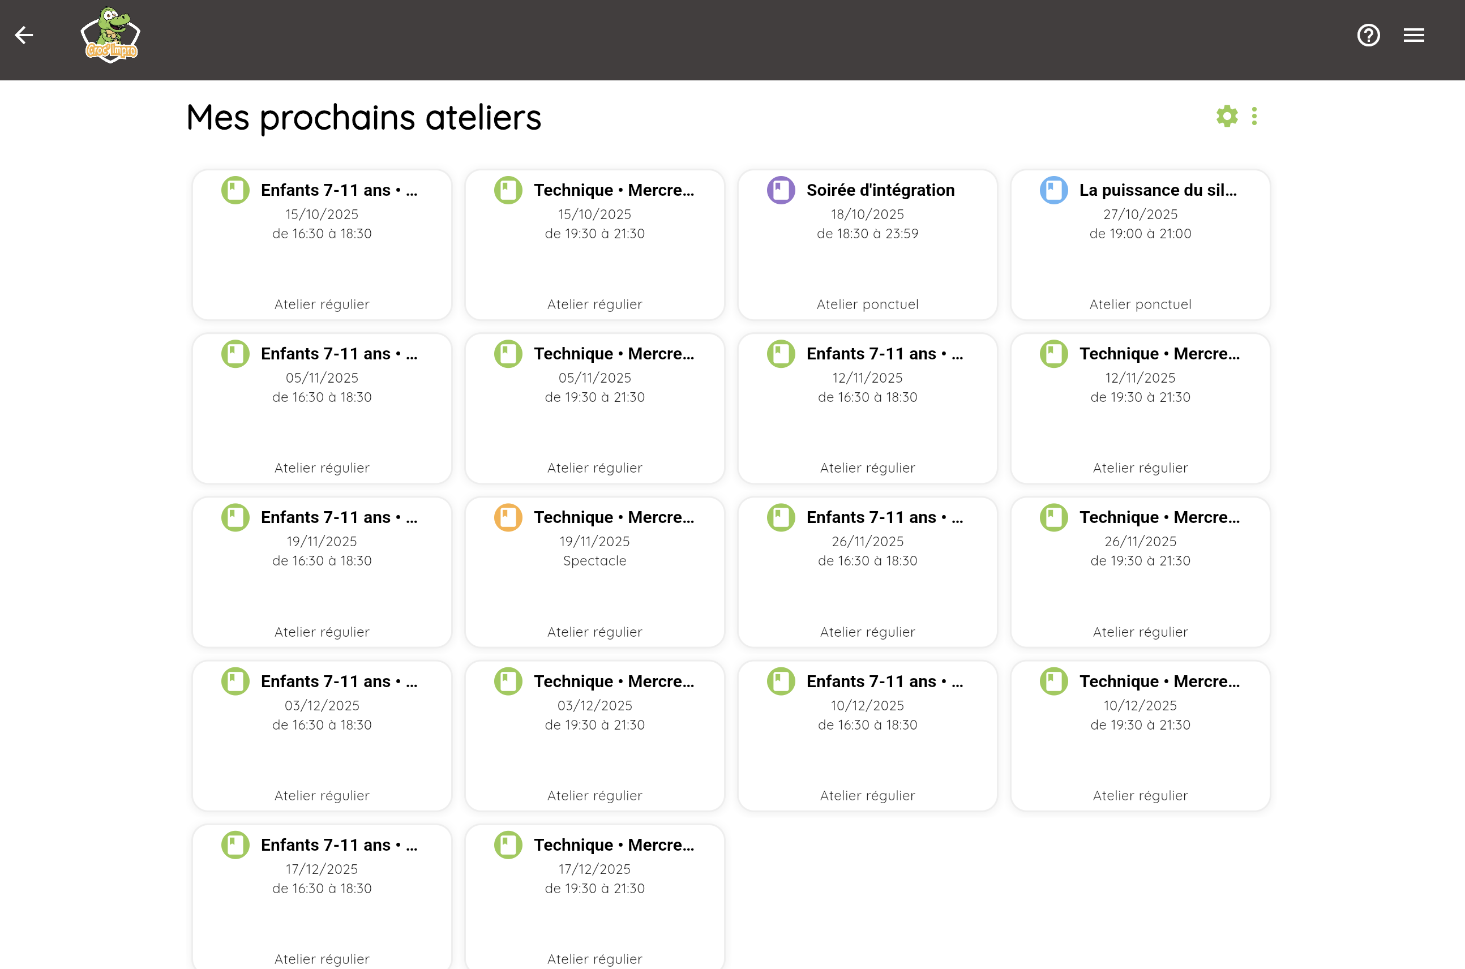1465x969 pixels.
Task: Open the help icon in the top bar
Action: [1368, 35]
